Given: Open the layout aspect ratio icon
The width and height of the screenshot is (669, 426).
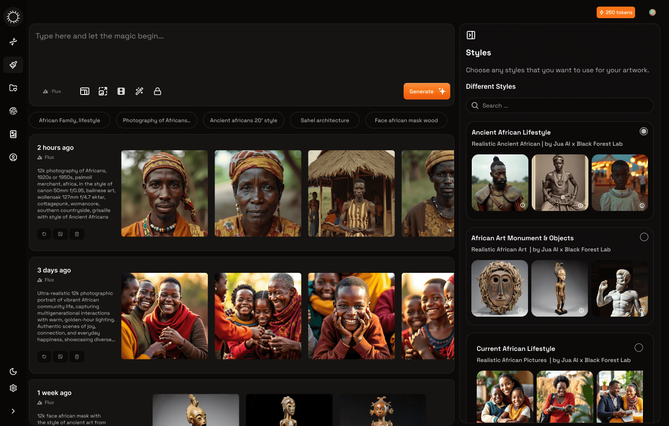Looking at the screenshot, I should click(x=85, y=91).
